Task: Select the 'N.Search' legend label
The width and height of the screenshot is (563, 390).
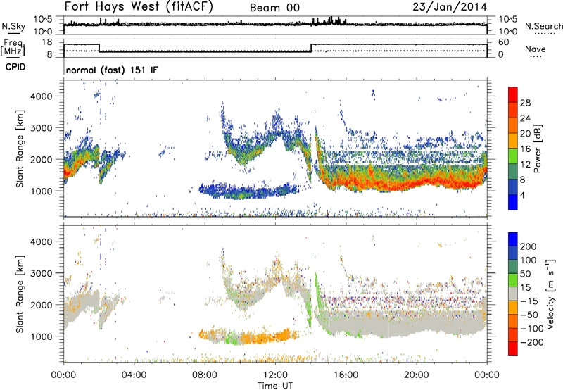Action: (x=543, y=26)
